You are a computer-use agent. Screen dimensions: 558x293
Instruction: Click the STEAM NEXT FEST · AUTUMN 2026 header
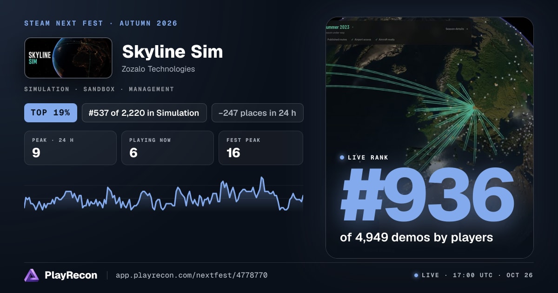pos(101,23)
